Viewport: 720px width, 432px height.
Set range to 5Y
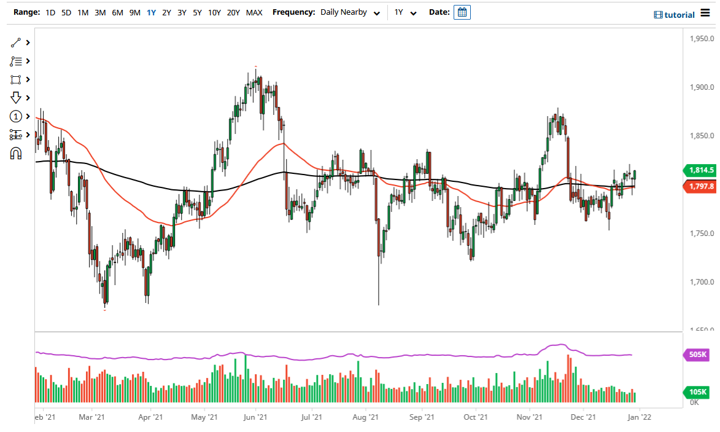(x=197, y=12)
